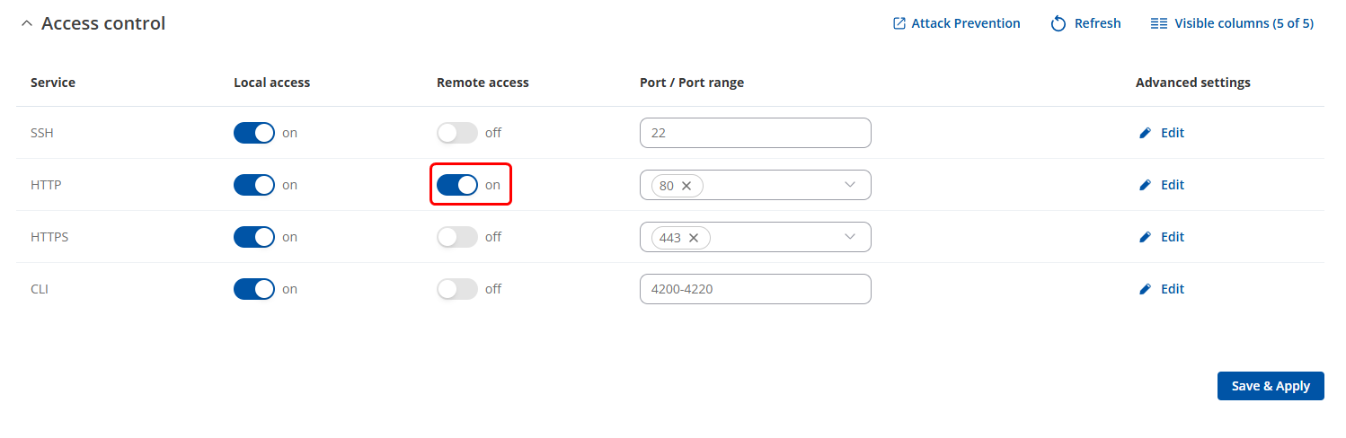Remove port 443 tag with its X
The width and height of the screenshot is (1346, 438).
pyautogui.click(x=694, y=238)
